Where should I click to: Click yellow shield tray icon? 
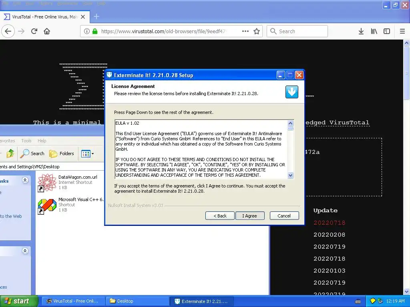pos(373,301)
